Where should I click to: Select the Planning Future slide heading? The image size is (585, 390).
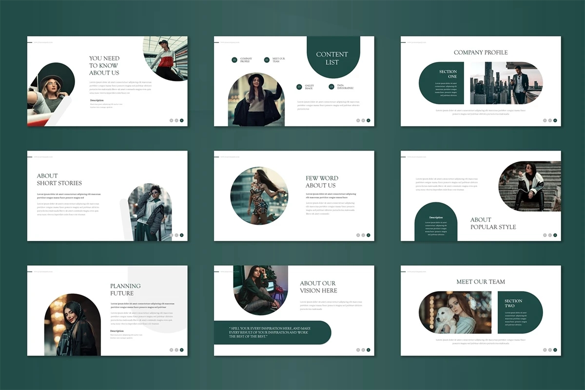pyautogui.click(x=125, y=290)
